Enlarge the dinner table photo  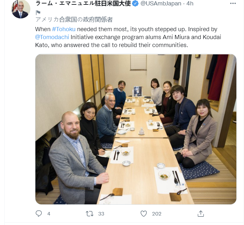tap(136, 129)
